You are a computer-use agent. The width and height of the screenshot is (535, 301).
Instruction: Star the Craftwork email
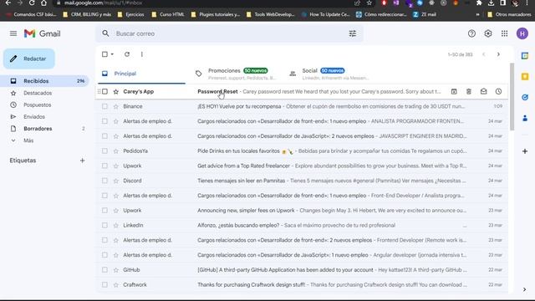point(116,284)
